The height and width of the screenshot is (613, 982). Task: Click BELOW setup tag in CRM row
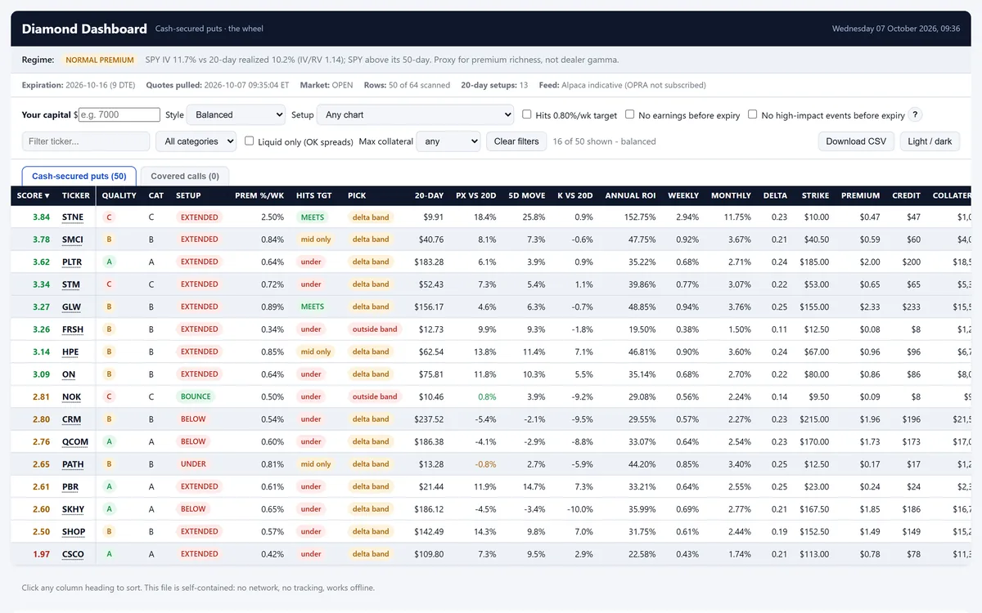click(194, 419)
